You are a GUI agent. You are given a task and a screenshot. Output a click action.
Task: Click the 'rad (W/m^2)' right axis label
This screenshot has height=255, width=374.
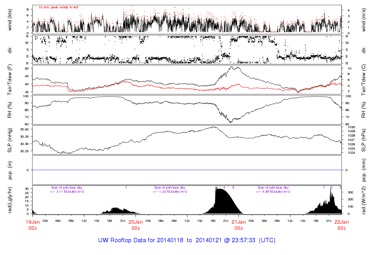364,200
